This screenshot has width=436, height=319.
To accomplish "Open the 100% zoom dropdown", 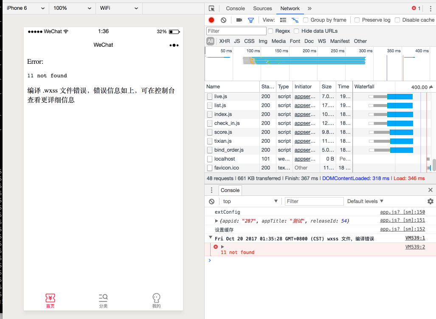I will point(72,8).
